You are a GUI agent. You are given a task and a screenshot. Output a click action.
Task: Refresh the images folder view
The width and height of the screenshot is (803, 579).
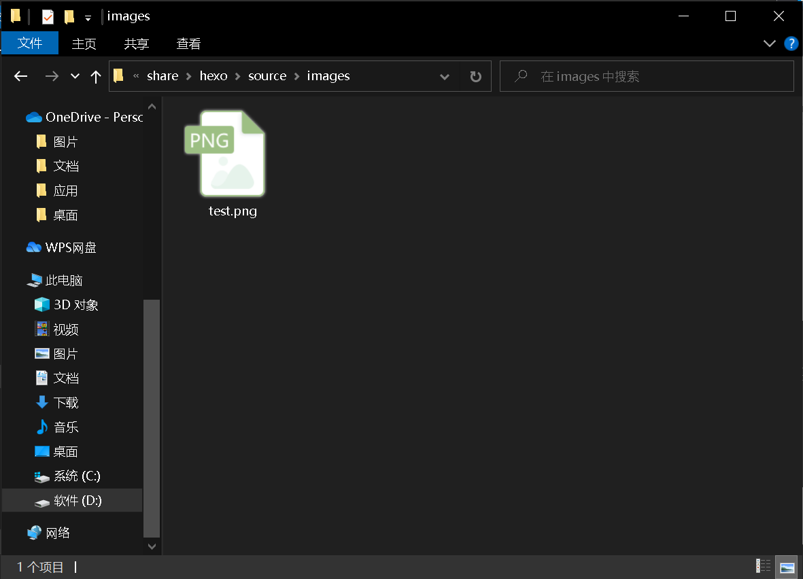tap(475, 76)
